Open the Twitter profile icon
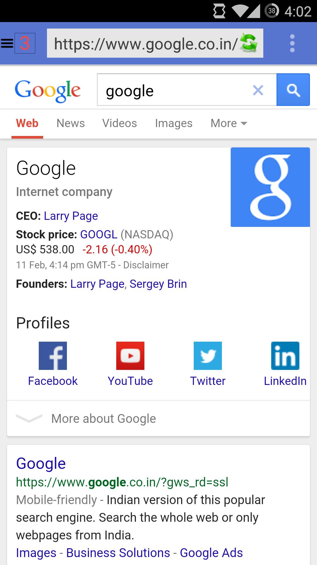Viewport: 317px width, 565px height. click(208, 355)
